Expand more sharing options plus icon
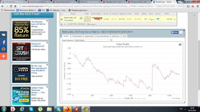200x112 pixels. pyautogui.click(x=3, y=56)
